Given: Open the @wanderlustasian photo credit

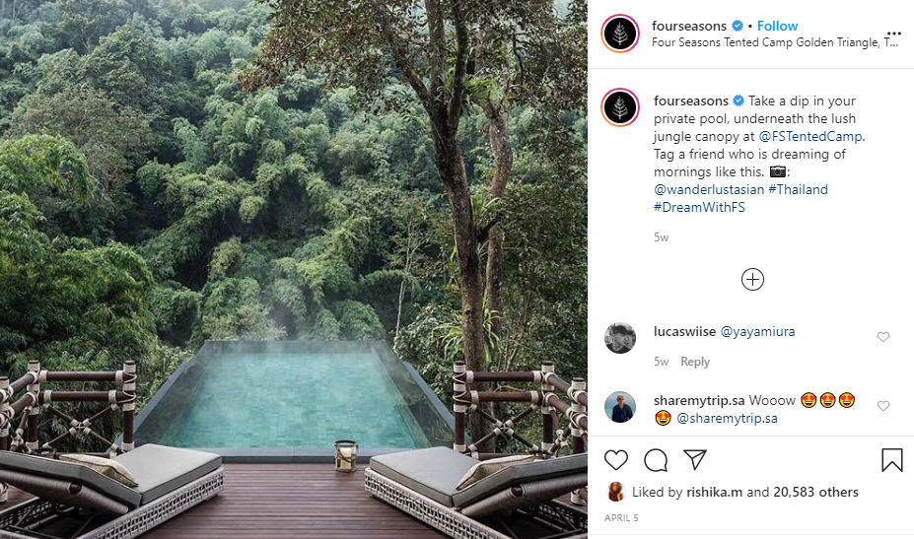Looking at the screenshot, I should pos(707,189).
